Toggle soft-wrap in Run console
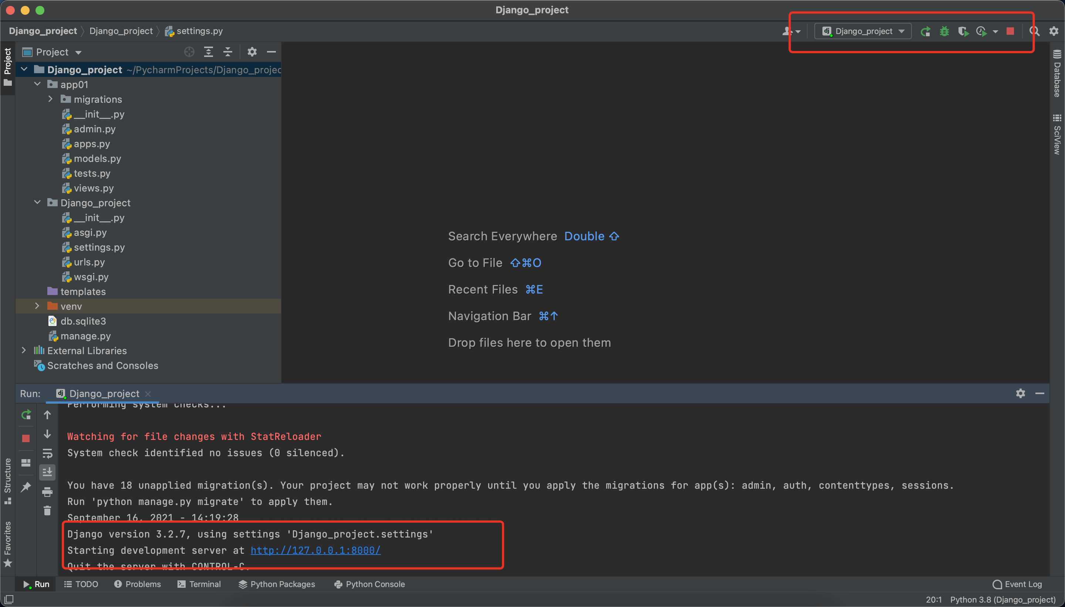 pos(47,453)
